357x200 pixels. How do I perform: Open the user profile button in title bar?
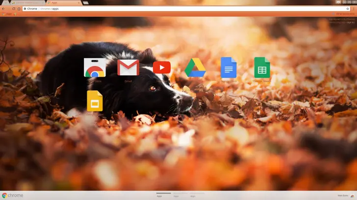tap(338, 2)
